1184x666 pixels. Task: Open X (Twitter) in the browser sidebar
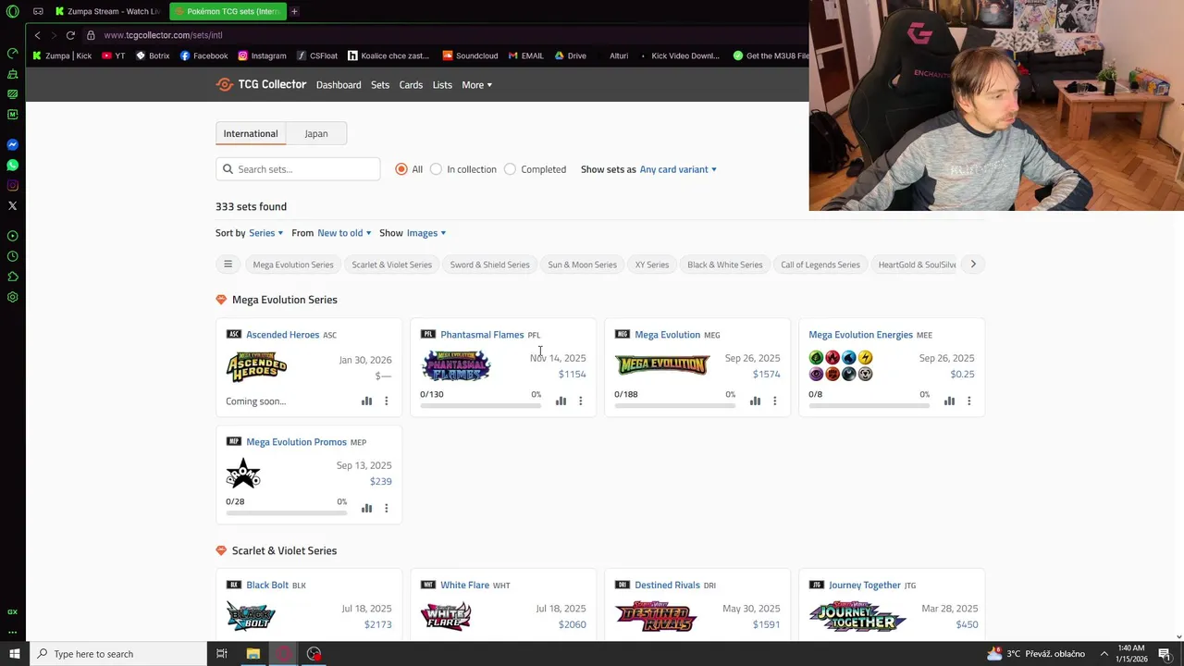(x=13, y=205)
